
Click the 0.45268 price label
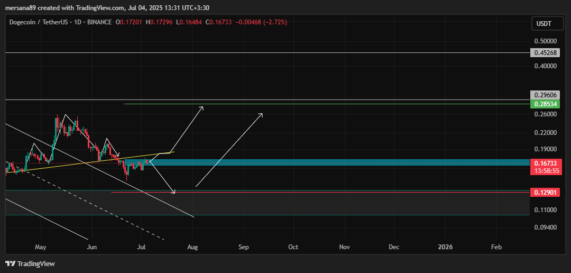(545, 53)
